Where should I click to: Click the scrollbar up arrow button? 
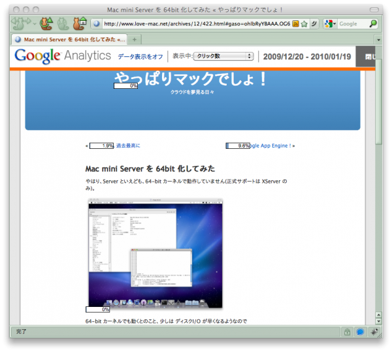click(378, 315)
